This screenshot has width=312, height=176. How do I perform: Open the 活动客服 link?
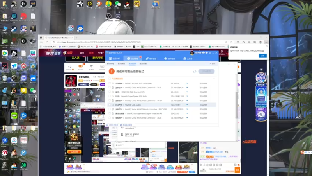[249, 142]
